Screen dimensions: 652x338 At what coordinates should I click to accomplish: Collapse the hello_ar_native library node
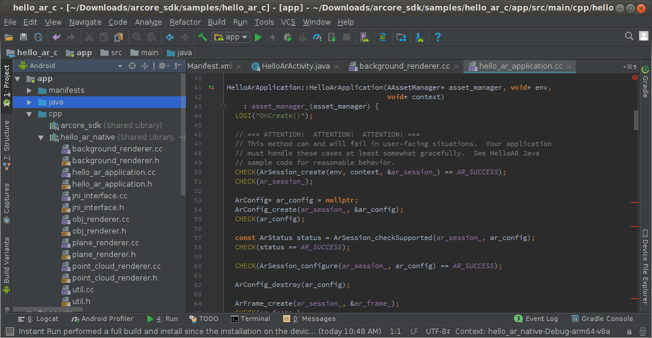(41, 137)
